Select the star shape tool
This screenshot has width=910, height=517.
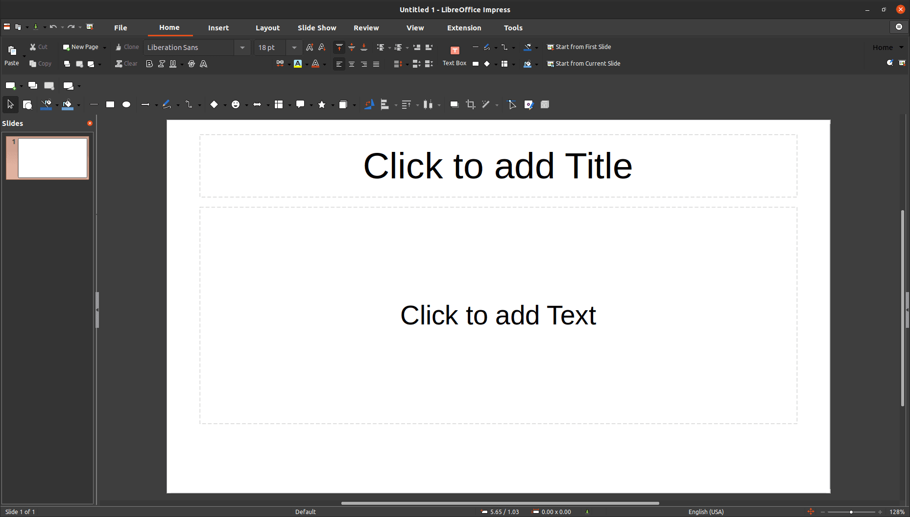(322, 104)
